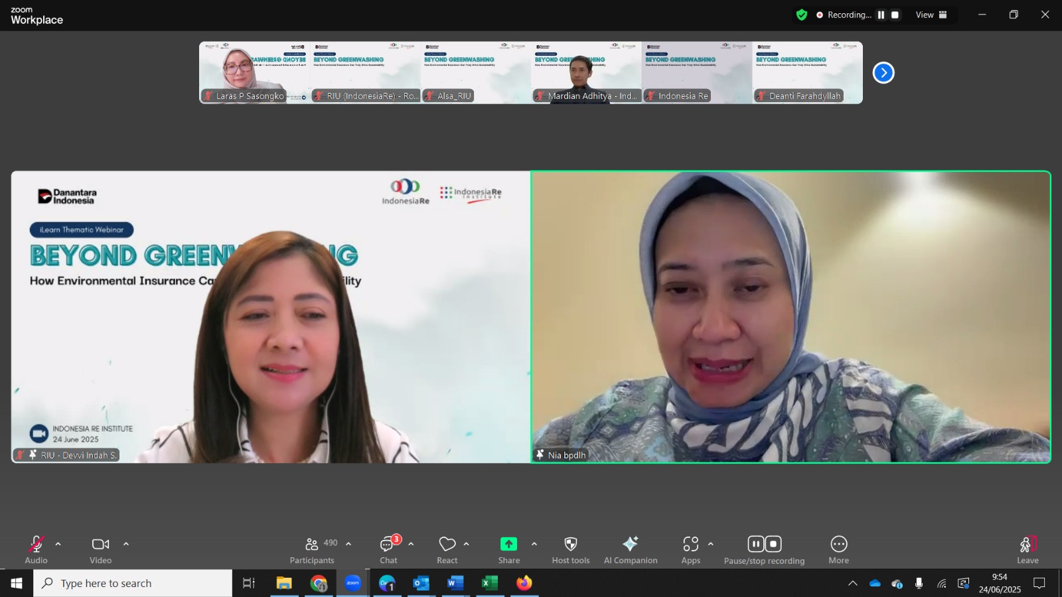Click the green encryption shield icon
Screen dimensions: 1062x597
click(802, 15)
